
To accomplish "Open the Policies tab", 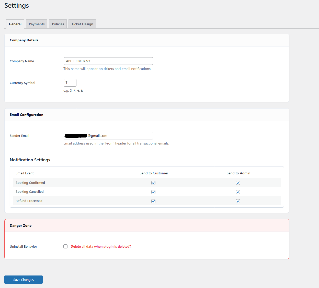I will pos(58,24).
